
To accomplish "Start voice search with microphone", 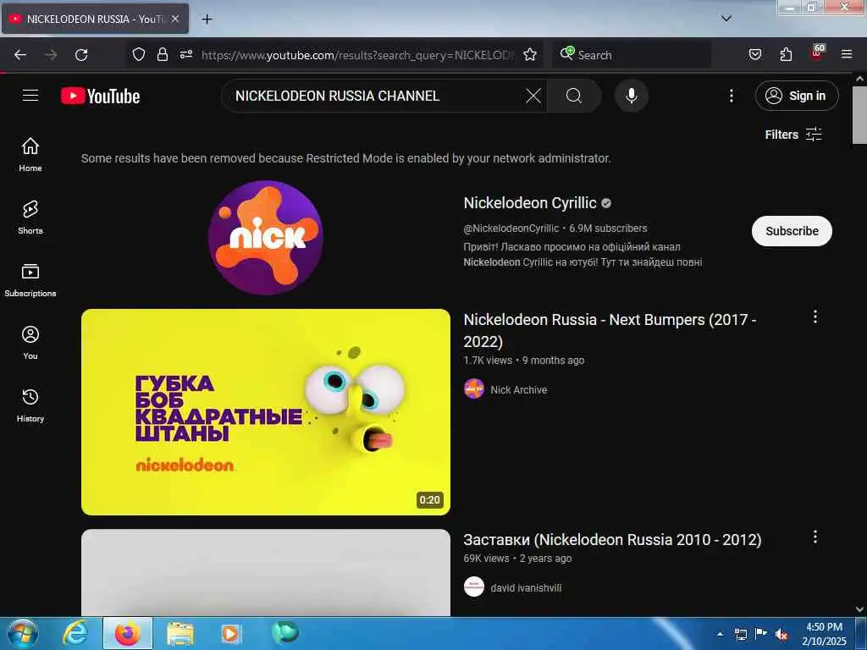I will tap(631, 96).
